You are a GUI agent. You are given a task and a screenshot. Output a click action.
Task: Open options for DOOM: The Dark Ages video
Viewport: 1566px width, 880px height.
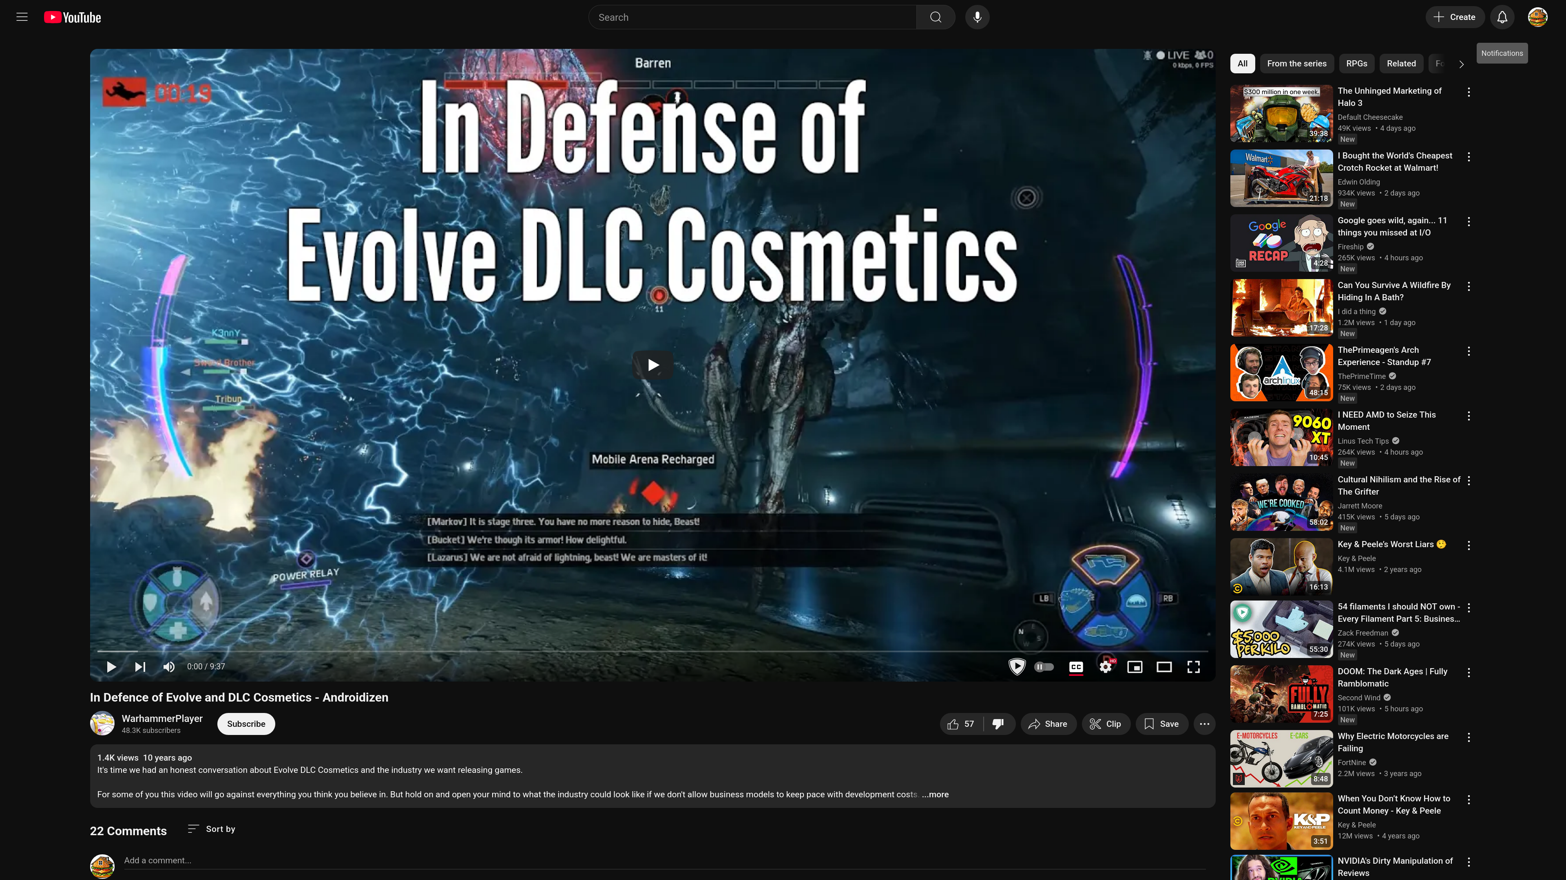[x=1469, y=672]
